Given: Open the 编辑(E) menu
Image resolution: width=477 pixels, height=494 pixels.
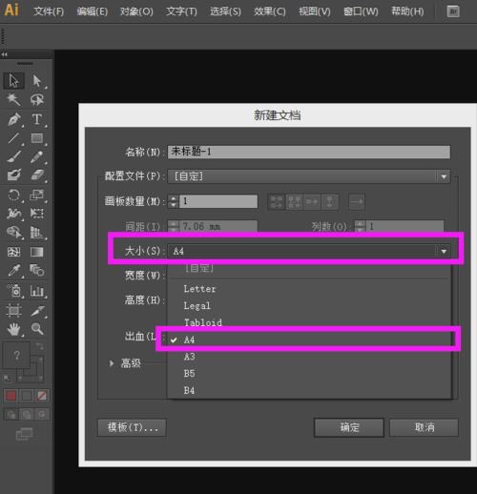Looking at the screenshot, I should (x=93, y=11).
